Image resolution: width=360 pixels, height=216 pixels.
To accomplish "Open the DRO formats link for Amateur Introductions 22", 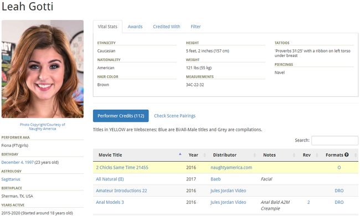I will point(339,191).
